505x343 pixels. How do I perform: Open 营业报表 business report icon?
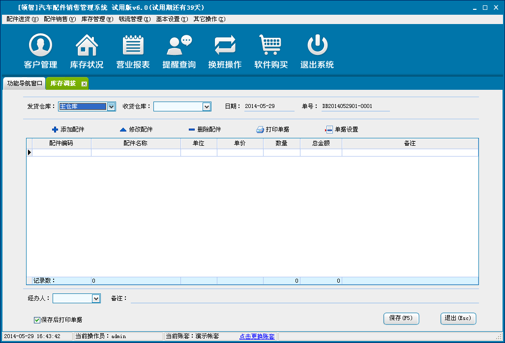(133, 46)
